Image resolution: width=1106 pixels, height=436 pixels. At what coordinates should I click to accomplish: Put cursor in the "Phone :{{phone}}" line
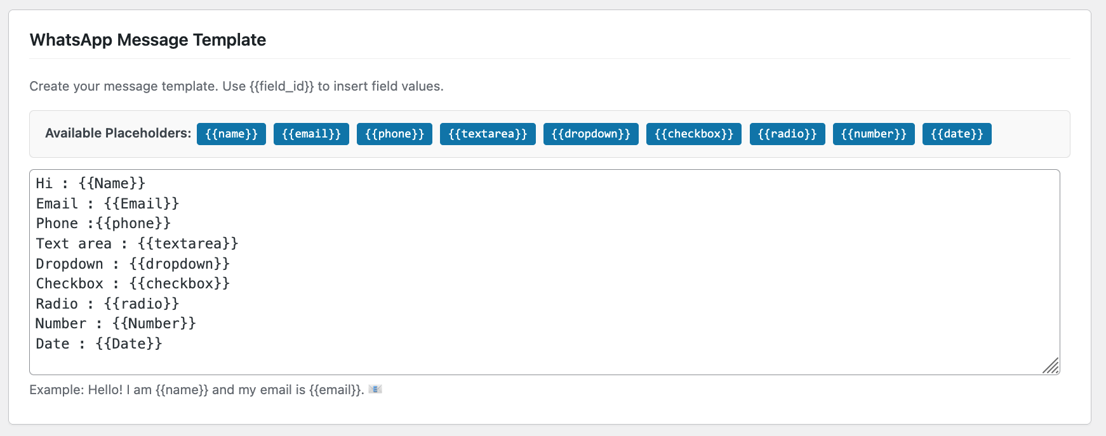[x=103, y=224]
